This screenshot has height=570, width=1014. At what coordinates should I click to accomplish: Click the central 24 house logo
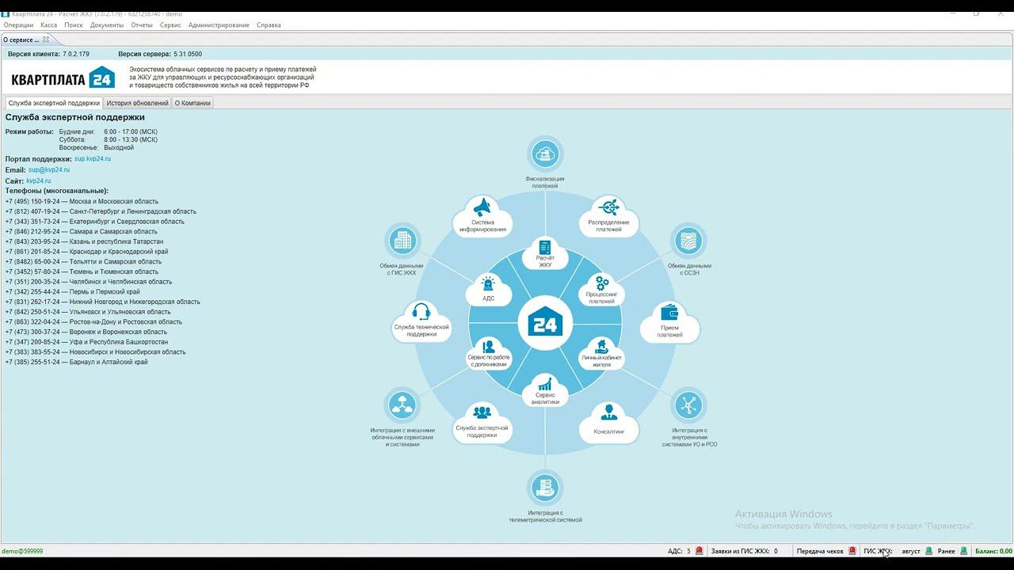tap(545, 324)
